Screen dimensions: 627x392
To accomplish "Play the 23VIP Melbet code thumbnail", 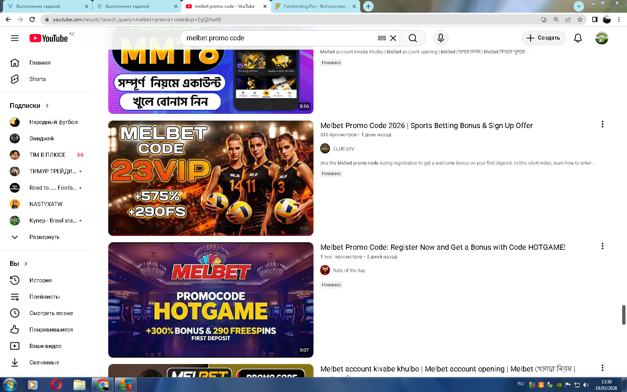I will click(211, 178).
